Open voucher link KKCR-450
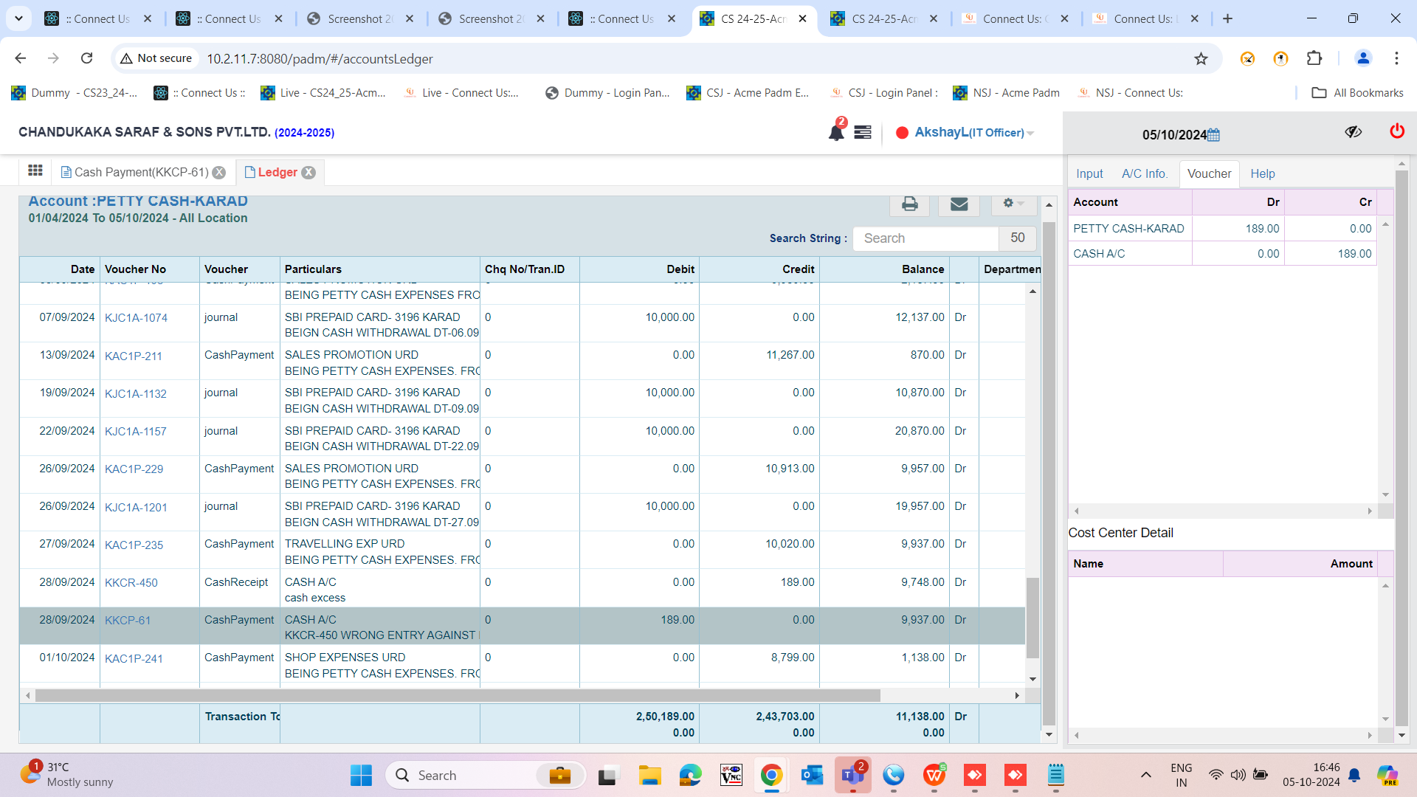Screen dimensions: 1417x797 (131, 583)
